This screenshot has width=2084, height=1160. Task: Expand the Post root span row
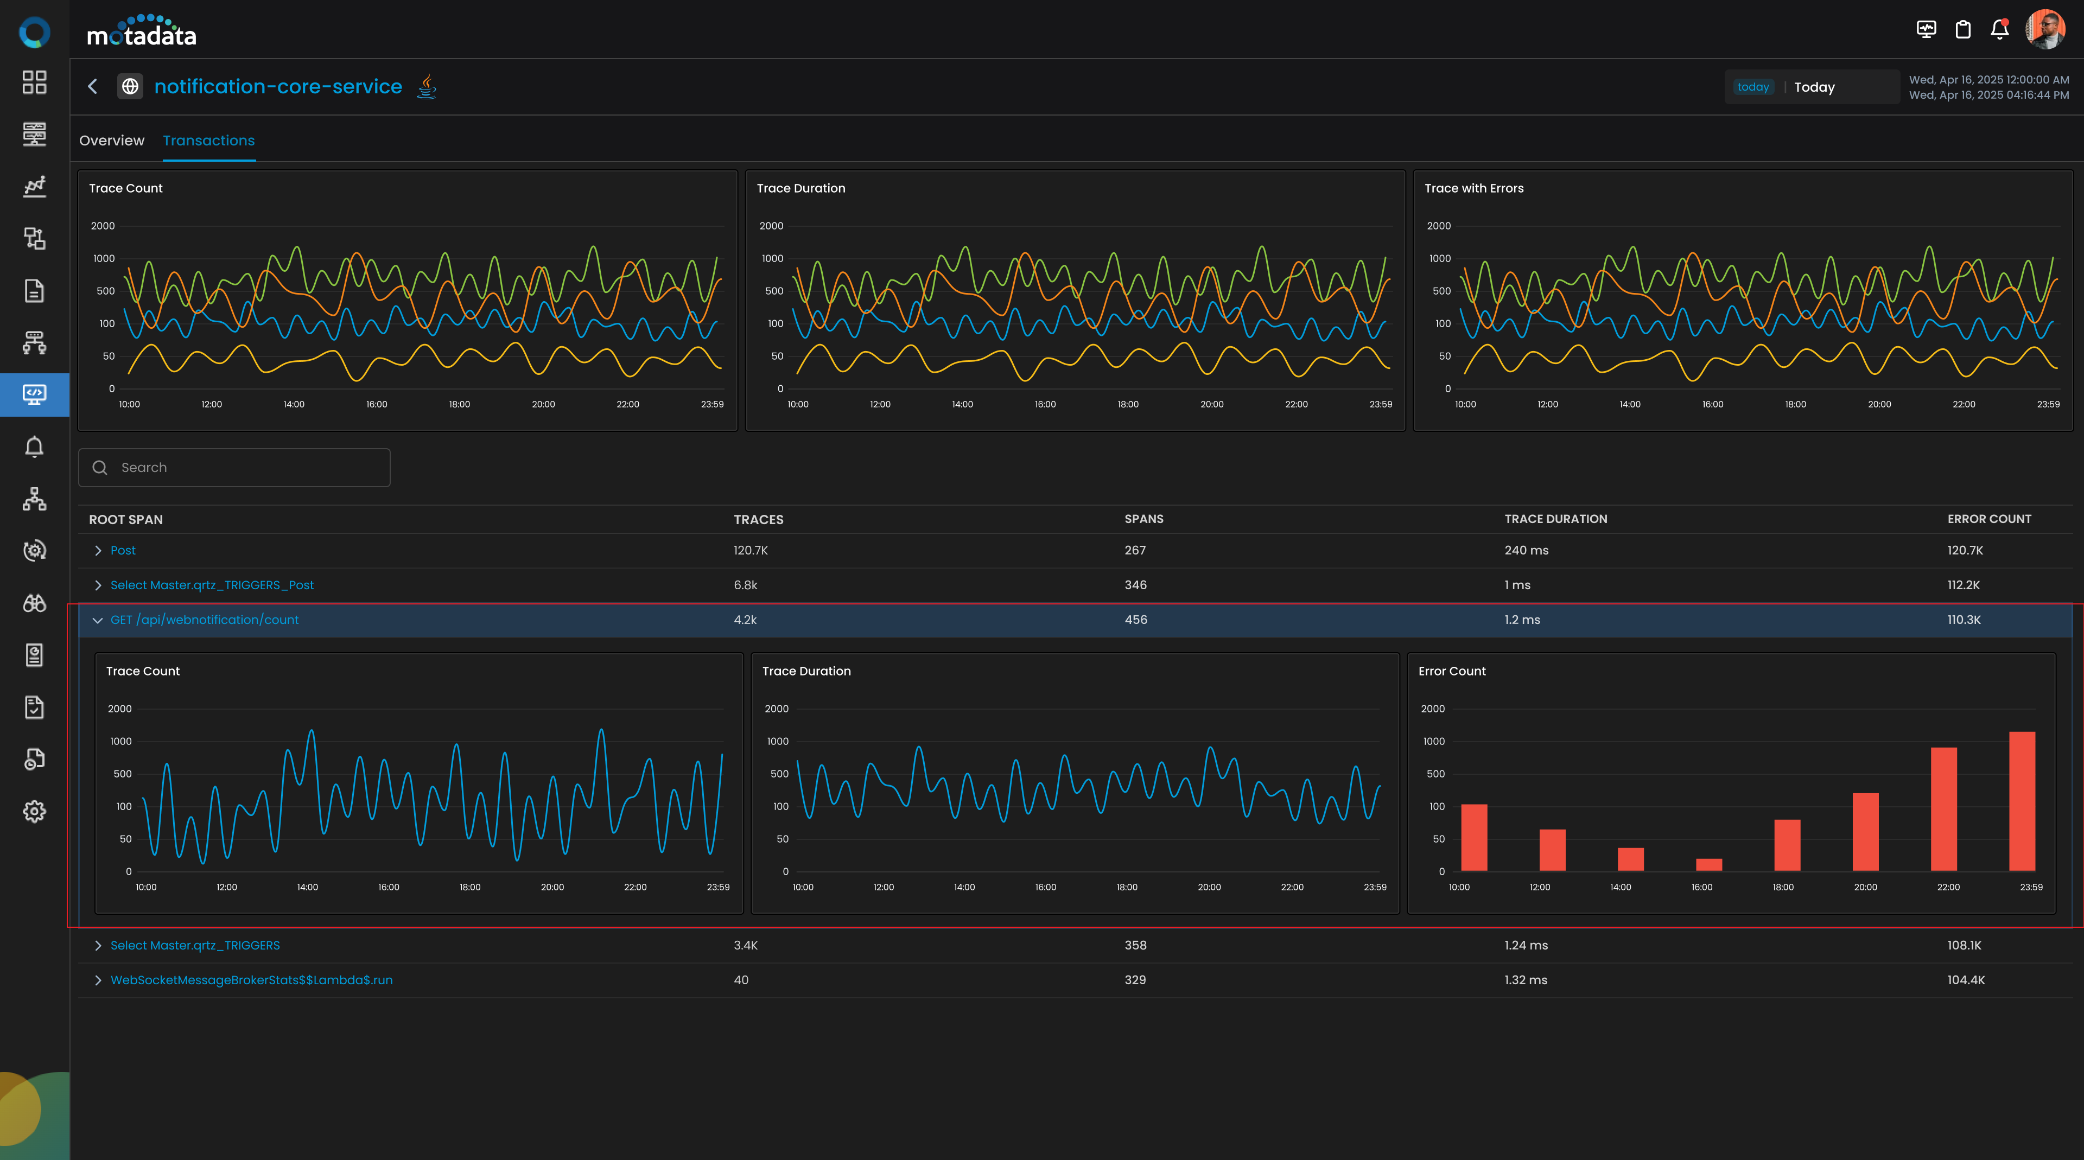click(x=98, y=551)
